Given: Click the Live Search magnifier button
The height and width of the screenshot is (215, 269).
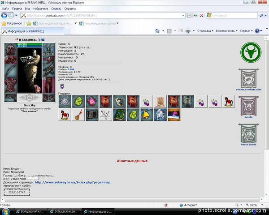Looking at the screenshot, I should [261, 15].
